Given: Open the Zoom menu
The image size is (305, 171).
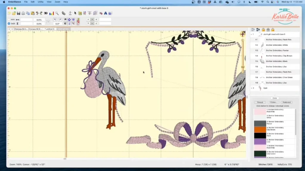Looking at the screenshot, I should click(x=57, y=2).
